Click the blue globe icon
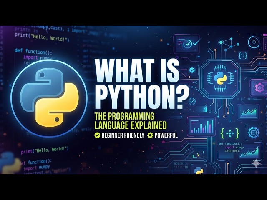The height and width of the screenshot is (200, 267). click(253, 132)
